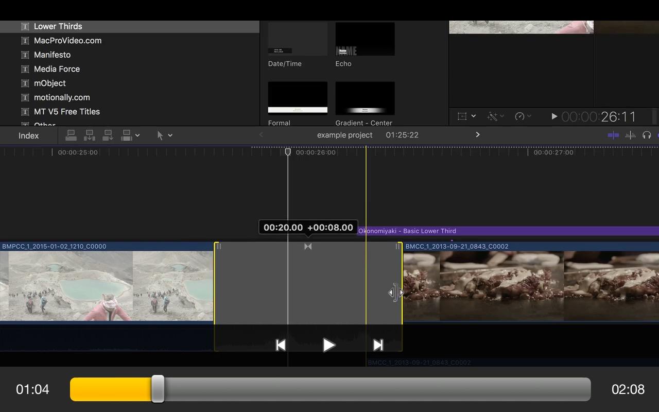Viewport: 659px width, 412px height.
Task: Click the Overwrite clip edit icon
Action: coord(126,135)
